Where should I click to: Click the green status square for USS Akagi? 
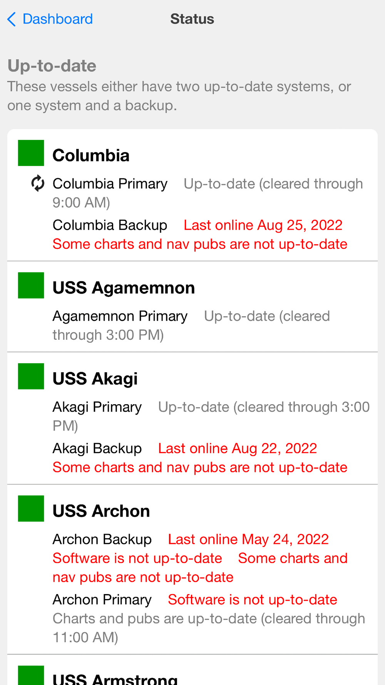pos(31,376)
